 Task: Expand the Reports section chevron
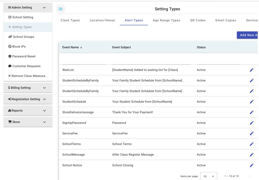pyautogui.click(x=44, y=111)
